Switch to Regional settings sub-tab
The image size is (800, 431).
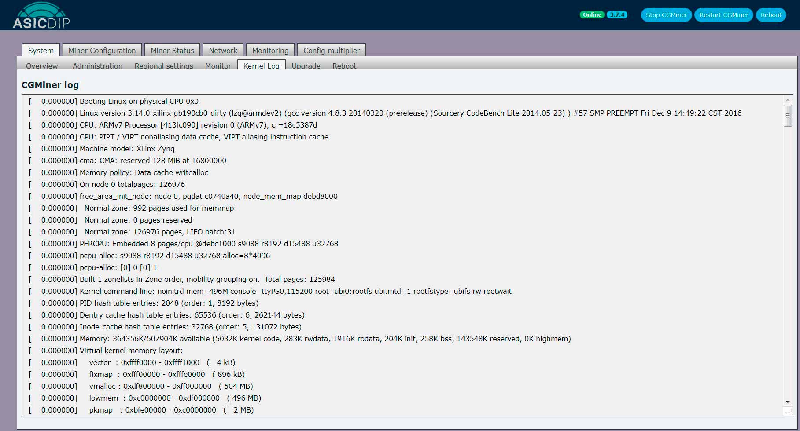point(164,66)
